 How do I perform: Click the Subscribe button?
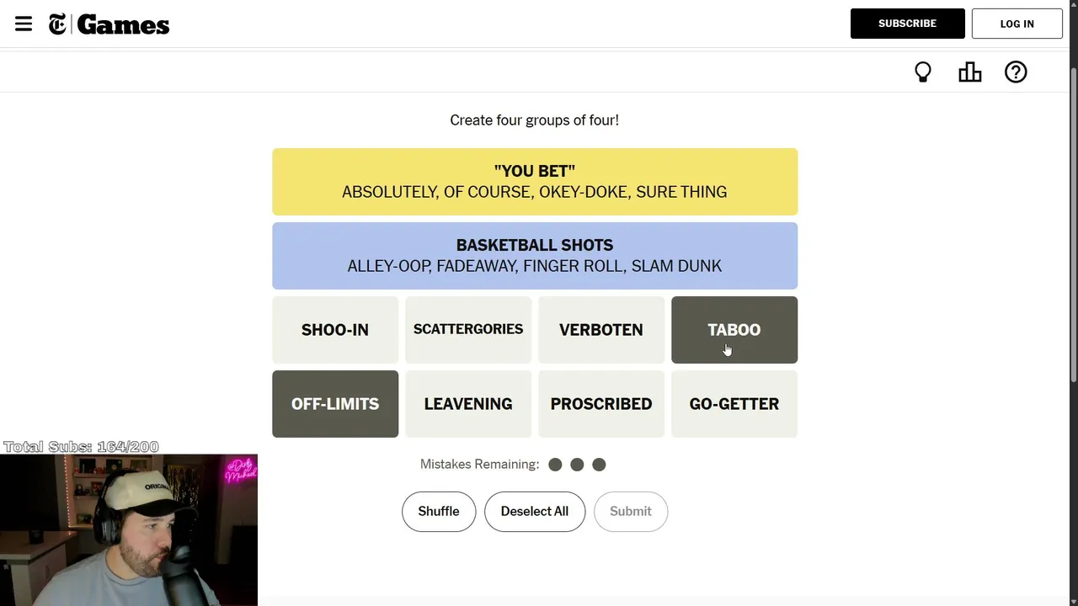[907, 24]
